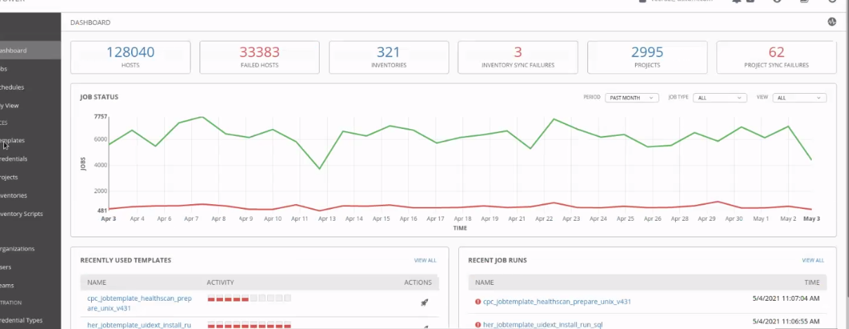Click the red error icon beside cpc_jobtemplate_healthscan_prepare_unix_v431 job run

pos(478,301)
